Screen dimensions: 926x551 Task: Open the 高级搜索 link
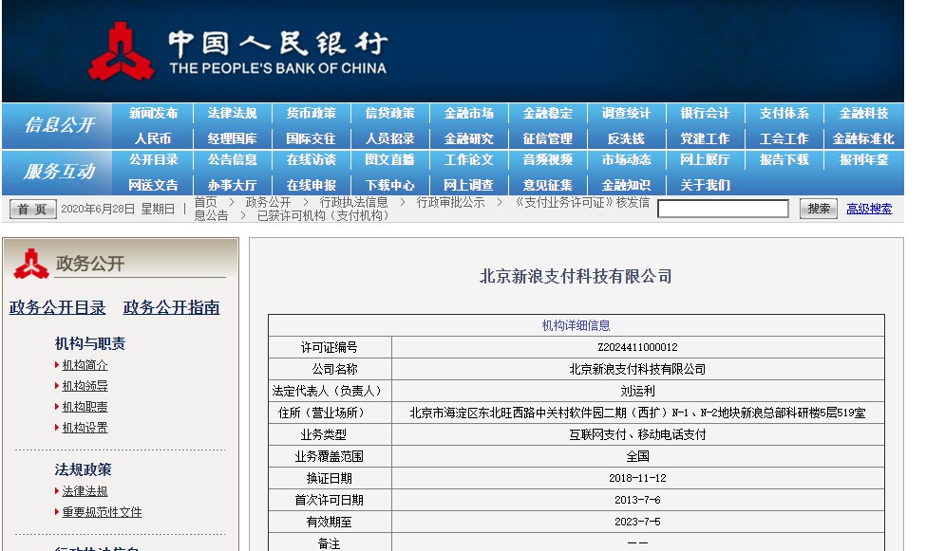pyautogui.click(x=869, y=209)
